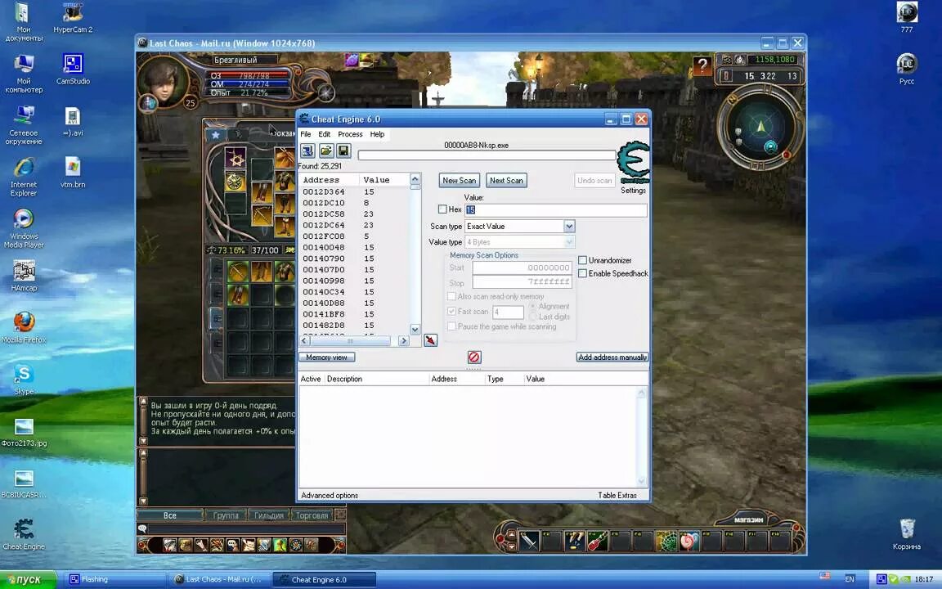This screenshot has height=589, width=942.
Task: Click the EN language indicator in tray
Action: (x=850, y=579)
